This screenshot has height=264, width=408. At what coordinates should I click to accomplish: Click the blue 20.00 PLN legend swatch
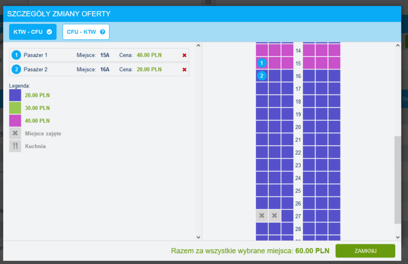coord(15,95)
